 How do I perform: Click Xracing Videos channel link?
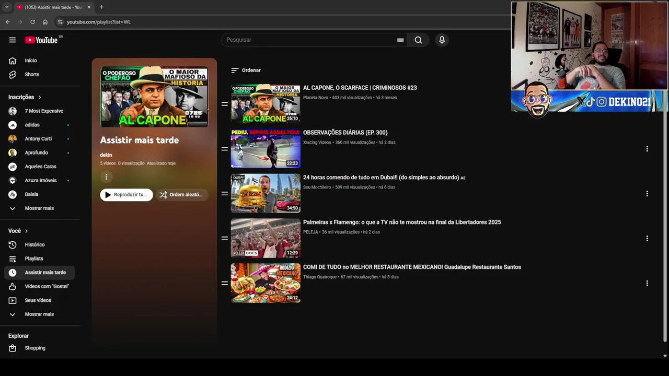point(317,143)
